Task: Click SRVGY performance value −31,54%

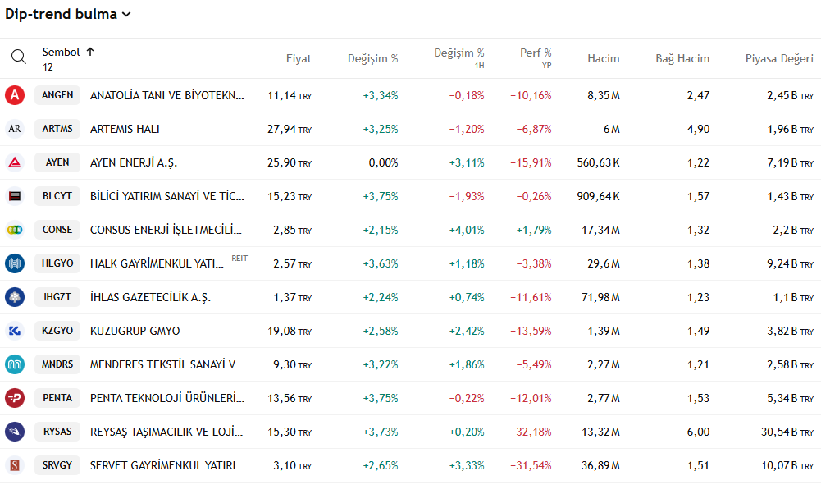Action: point(531,465)
